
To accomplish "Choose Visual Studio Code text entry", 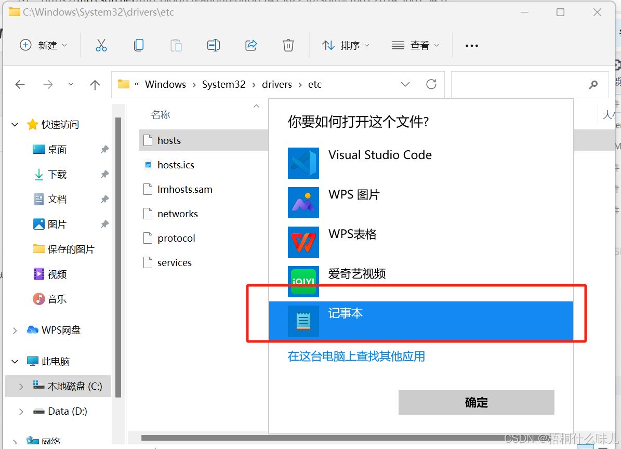I will click(380, 155).
